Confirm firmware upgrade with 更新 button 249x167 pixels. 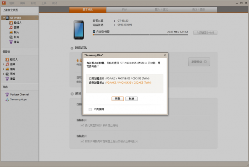pyautogui.click(x=117, y=99)
